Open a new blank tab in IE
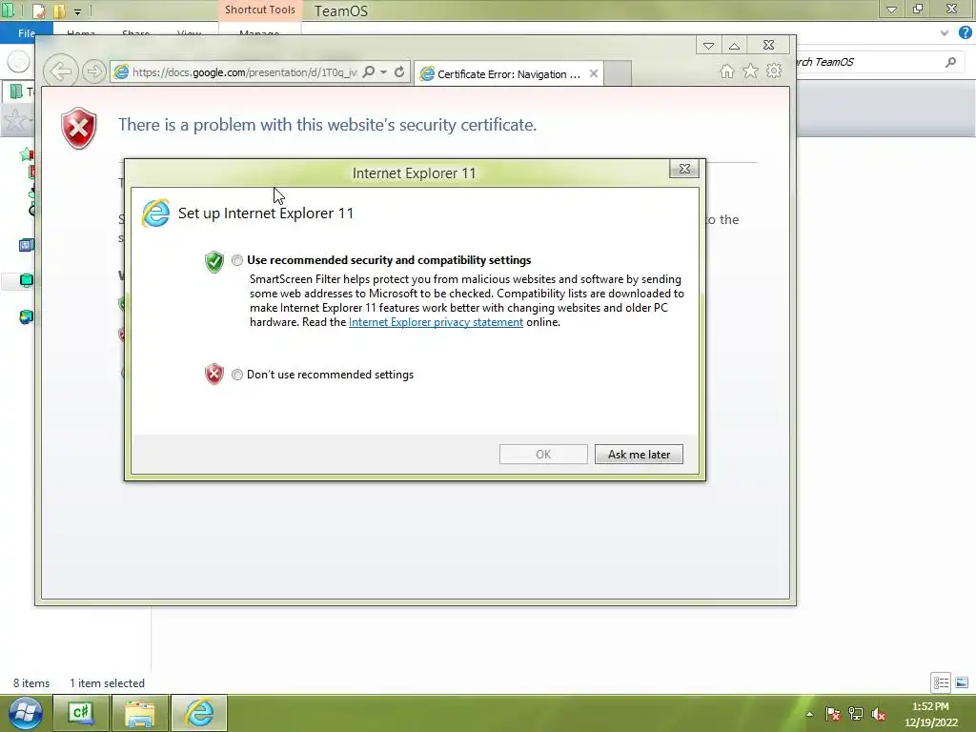 click(x=618, y=73)
